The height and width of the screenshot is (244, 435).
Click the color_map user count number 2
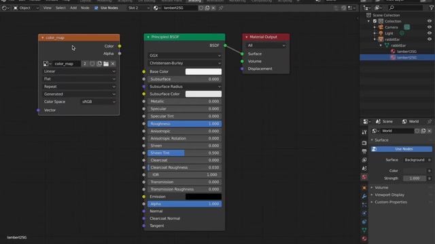click(84, 64)
